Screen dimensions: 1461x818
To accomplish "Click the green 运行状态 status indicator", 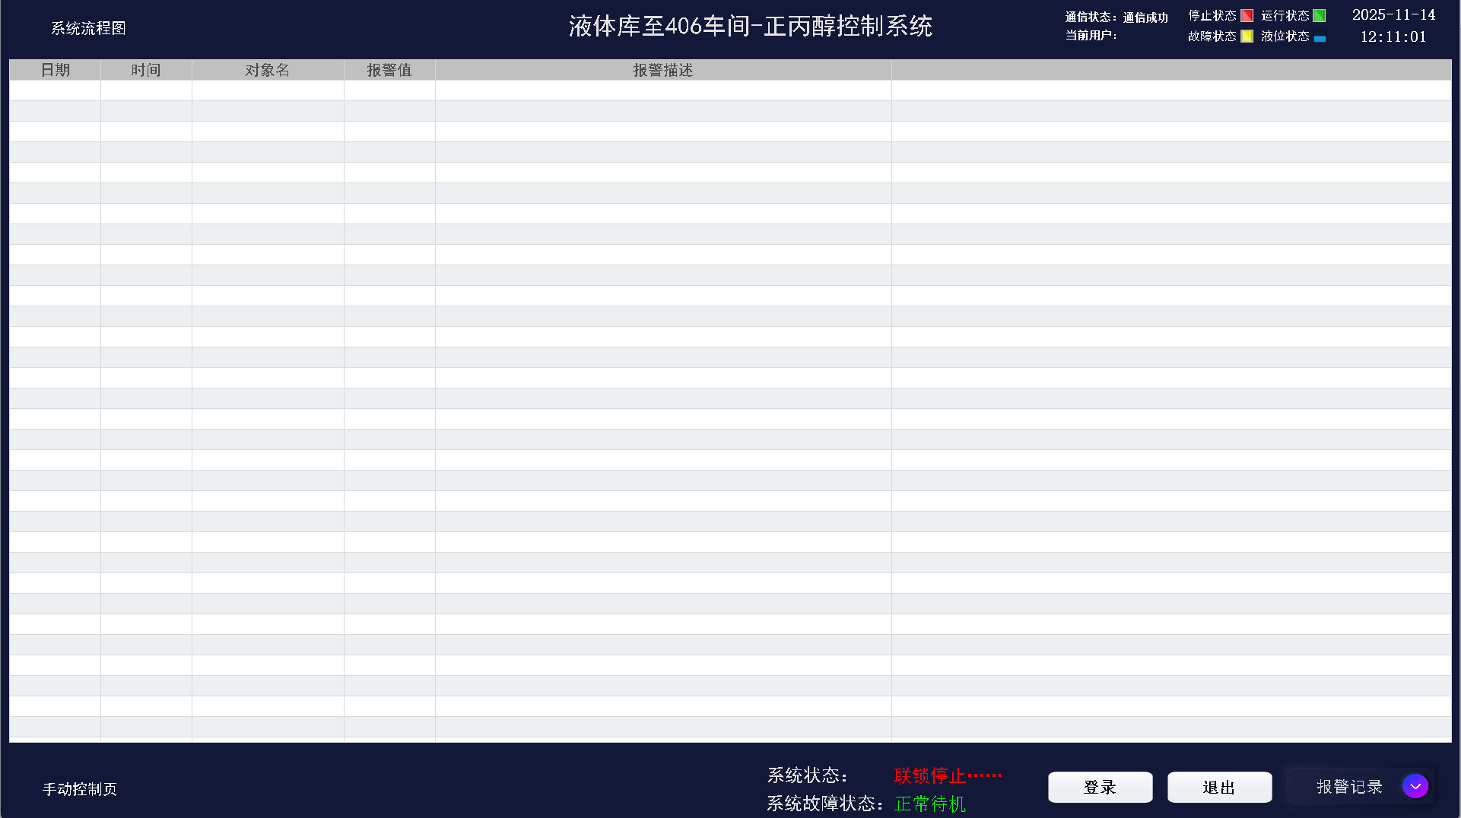I will [1320, 15].
